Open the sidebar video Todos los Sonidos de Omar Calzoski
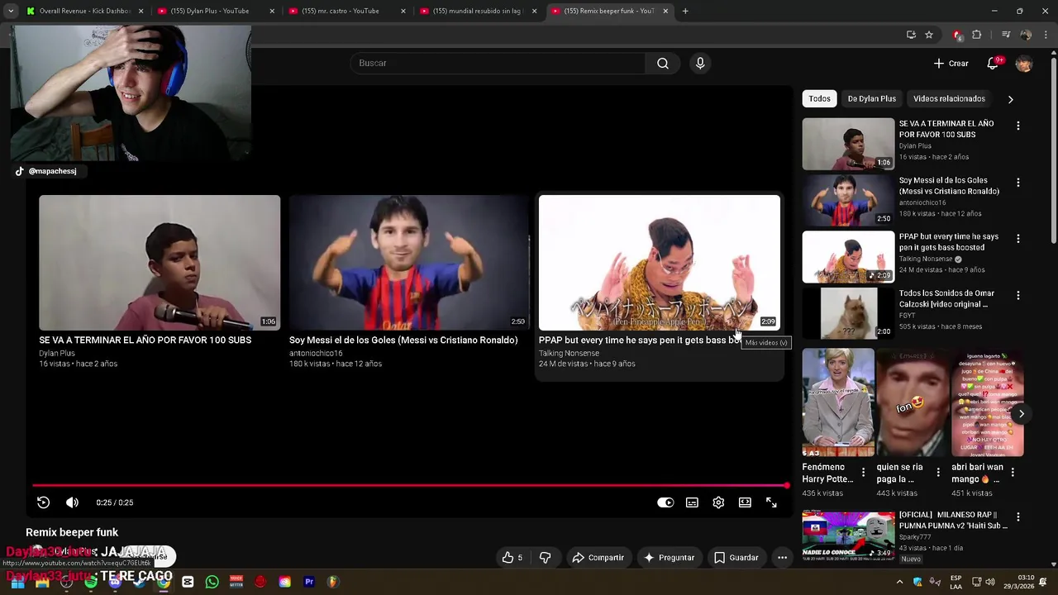Viewport: 1058px width, 595px height. point(848,312)
